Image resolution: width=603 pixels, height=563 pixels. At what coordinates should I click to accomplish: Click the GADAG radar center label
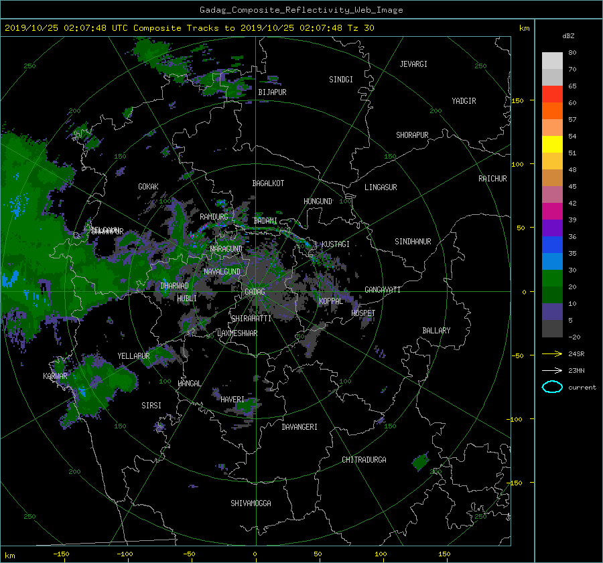[x=255, y=292]
